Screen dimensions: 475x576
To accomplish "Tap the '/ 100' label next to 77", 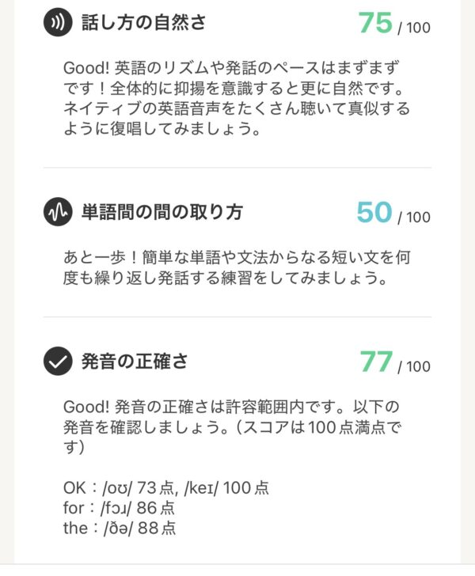I will [x=414, y=367].
